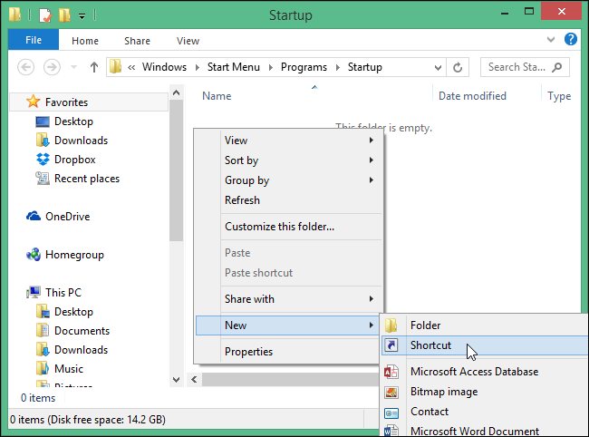Select Recent places in Favorites

86,179
